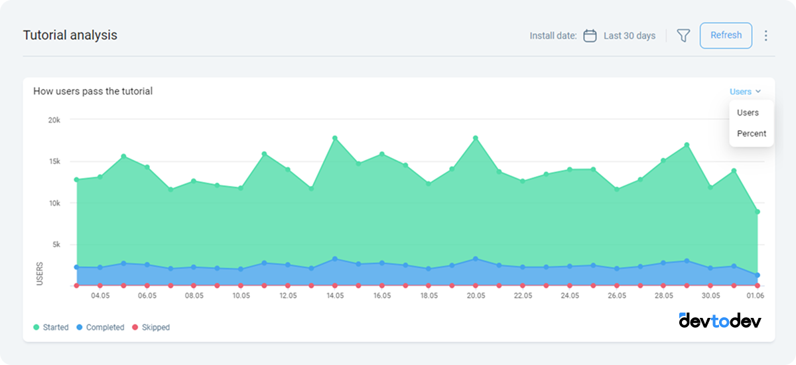The width and height of the screenshot is (796, 365).
Task: Click the red Skipped legend dot
Action: pos(135,328)
